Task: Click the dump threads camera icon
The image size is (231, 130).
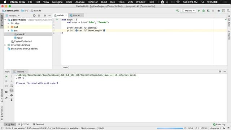Action: (6, 86)
